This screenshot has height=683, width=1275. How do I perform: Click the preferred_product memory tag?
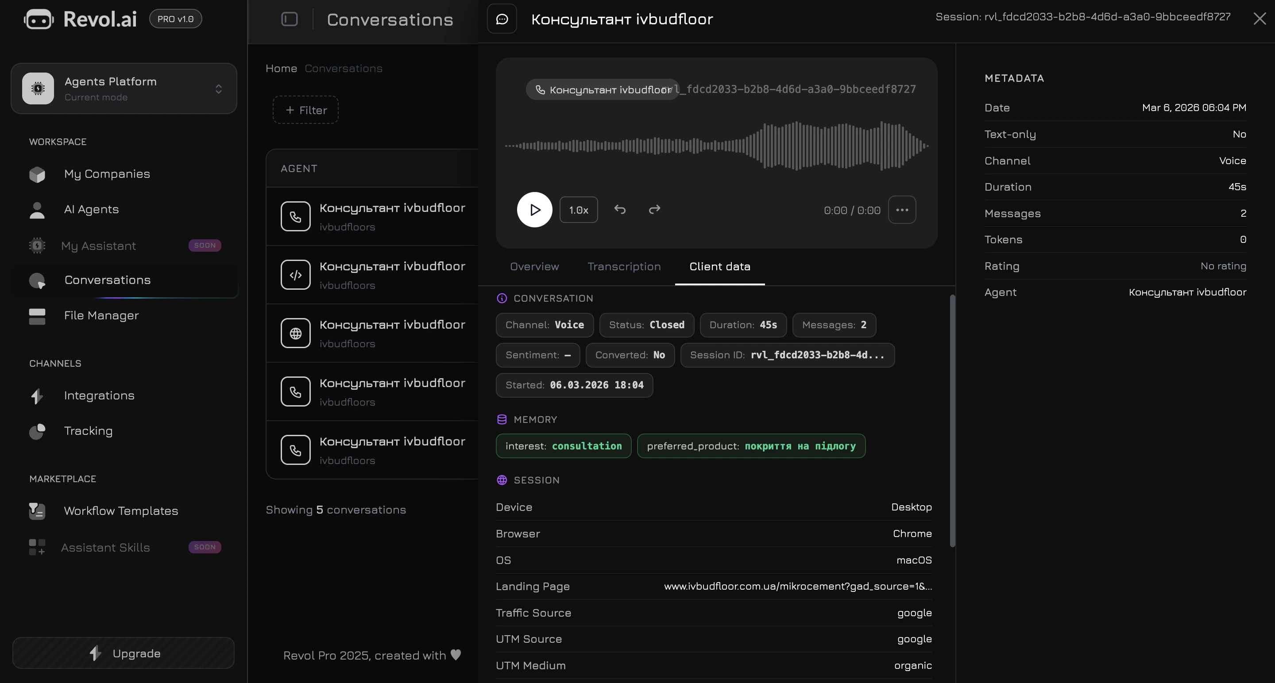[x=751, y=446]
